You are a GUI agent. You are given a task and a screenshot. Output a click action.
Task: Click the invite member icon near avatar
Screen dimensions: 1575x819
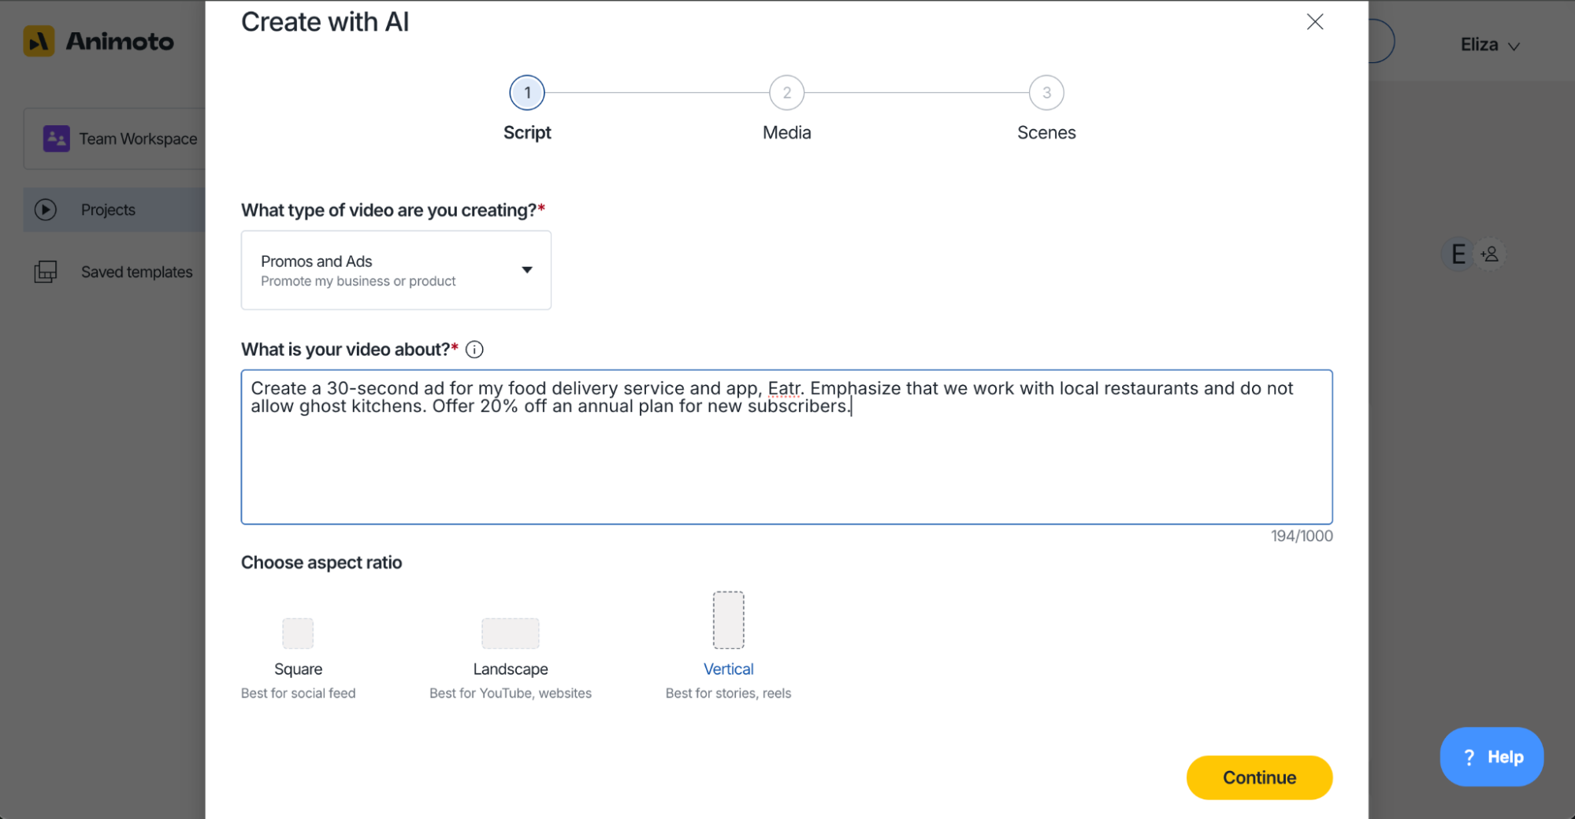(1490, 254)
